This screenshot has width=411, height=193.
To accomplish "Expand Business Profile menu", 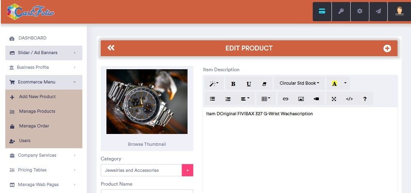I will [44, 68].
